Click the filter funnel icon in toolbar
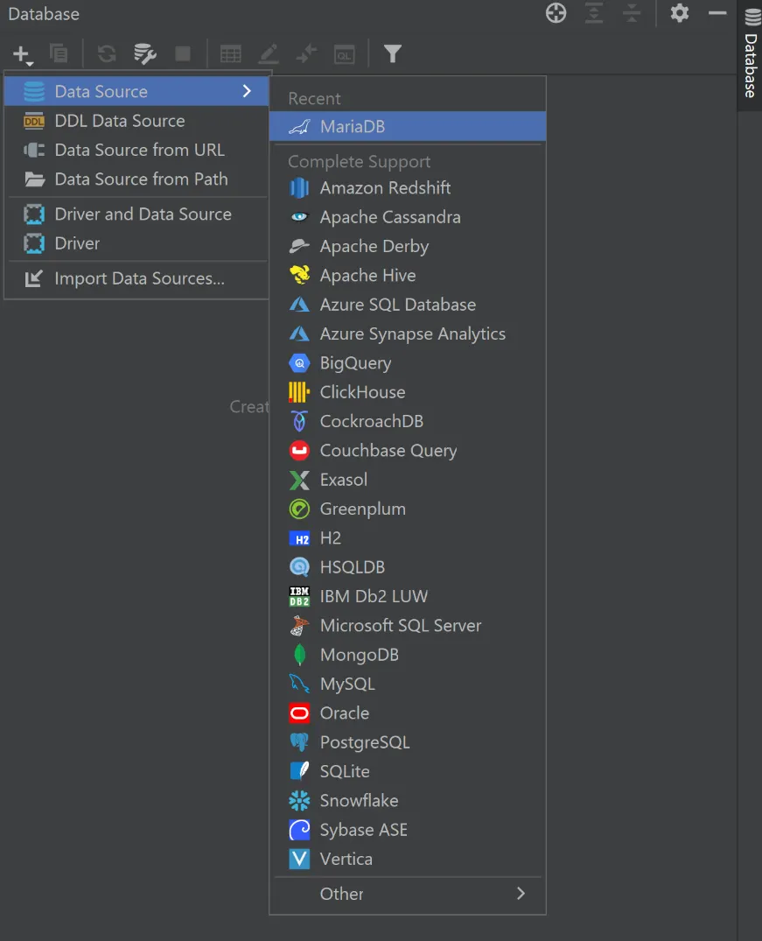The image size is (762, 941). pyautogui.click(x=393, y=53)
